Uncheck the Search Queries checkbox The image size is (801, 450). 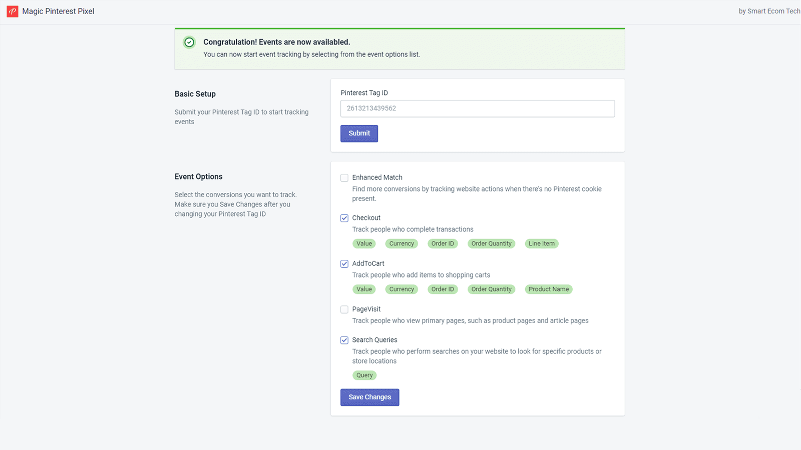pyautogui.click(x=344, y=340)
